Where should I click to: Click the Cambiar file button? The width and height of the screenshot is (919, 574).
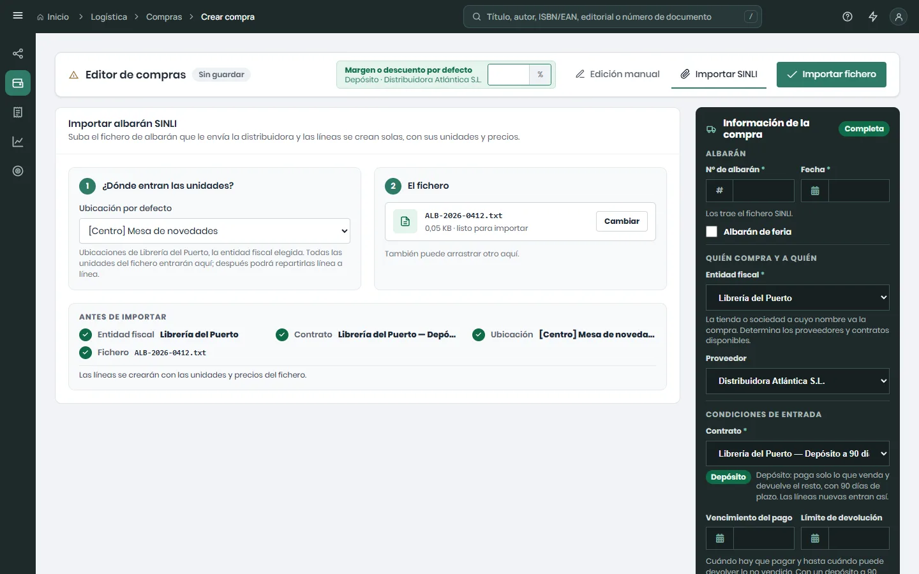622,221
